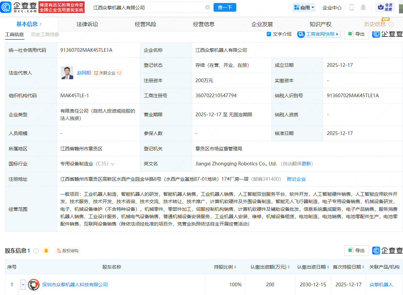Click the orange bell next to 股东信息
This screenshot has height=295, width=403.
[x=46, y=251]
